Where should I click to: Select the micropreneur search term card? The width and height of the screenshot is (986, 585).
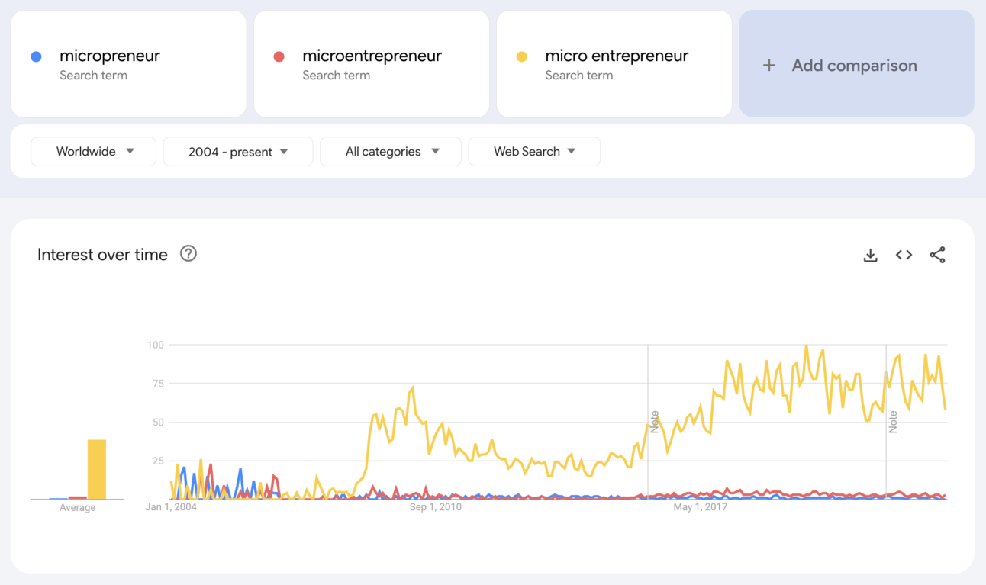pos(128,64)
